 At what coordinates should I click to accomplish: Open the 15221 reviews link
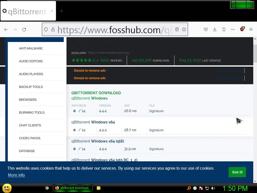tap(105, 60)
